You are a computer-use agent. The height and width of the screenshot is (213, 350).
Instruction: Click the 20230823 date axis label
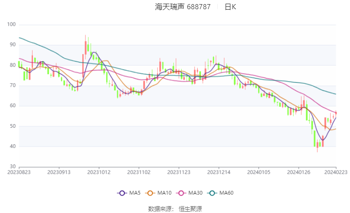click(x=19, y=172)
